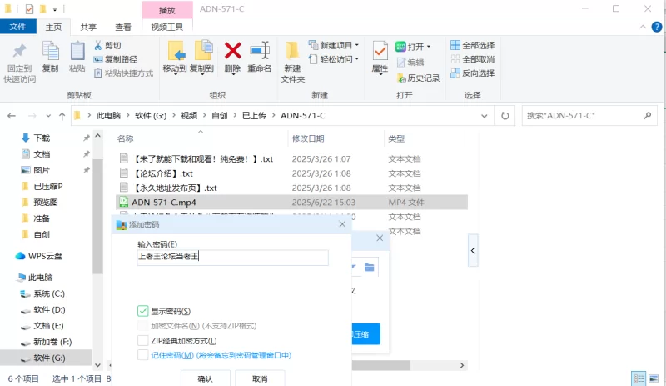Open Downloads (下载) in sidebar
Image resolution: width=666 pixels, height=386 pixels.
pos(42,138)
